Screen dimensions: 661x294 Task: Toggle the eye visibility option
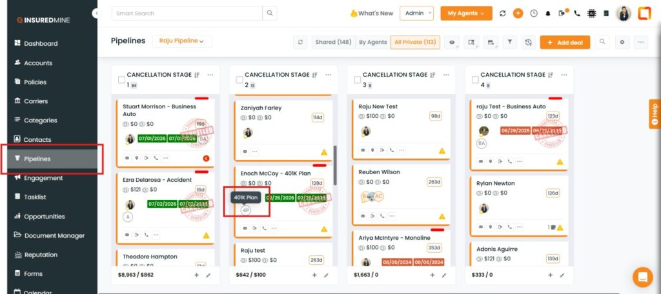click(x=451, y=42)
